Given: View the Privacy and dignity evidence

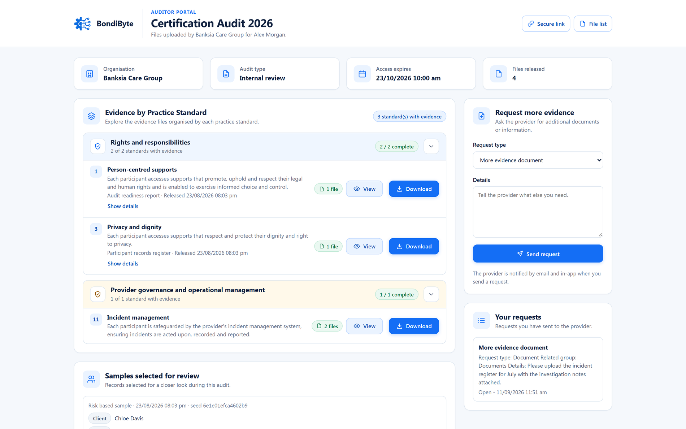Looking at the screenshot, I should [x=364, y=246].
